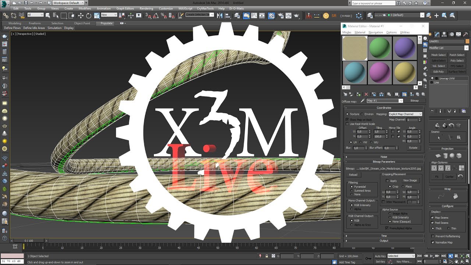Toggle the Apply cropping checkbox

pyautogui.click(x=387, y=181)
